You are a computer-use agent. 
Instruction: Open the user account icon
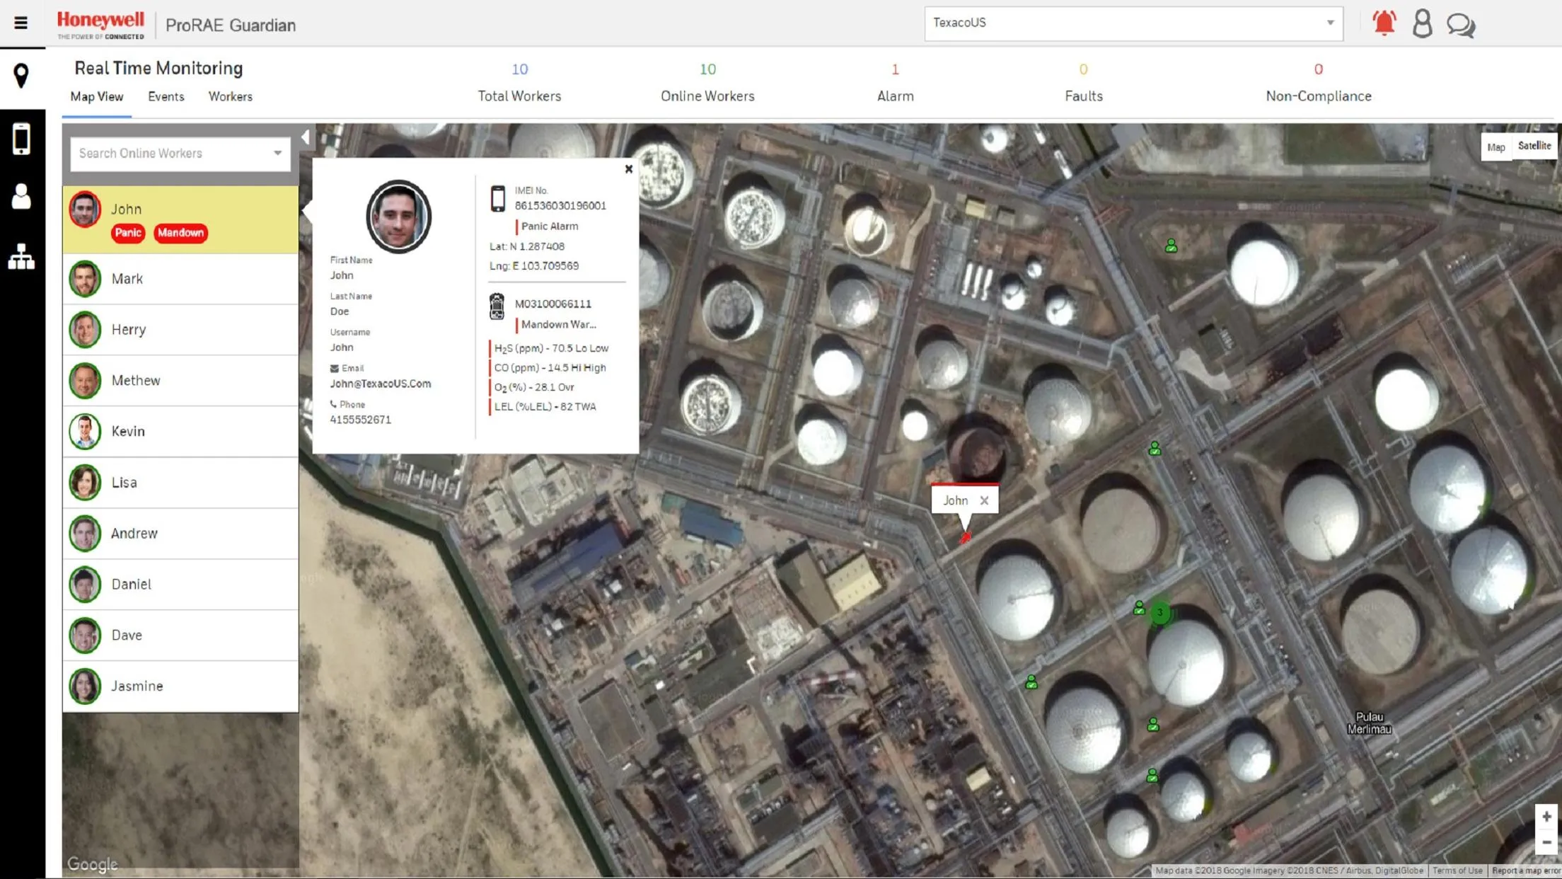click(x=1422, y=24)
